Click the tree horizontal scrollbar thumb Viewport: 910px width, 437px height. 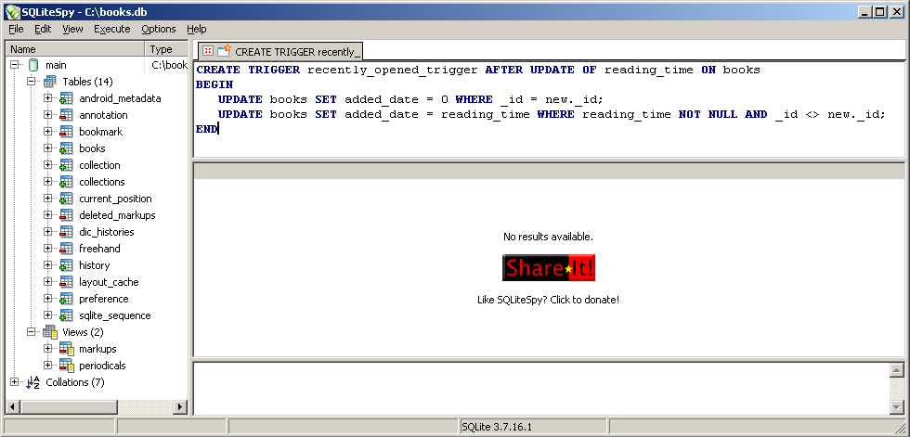[67, 407]
